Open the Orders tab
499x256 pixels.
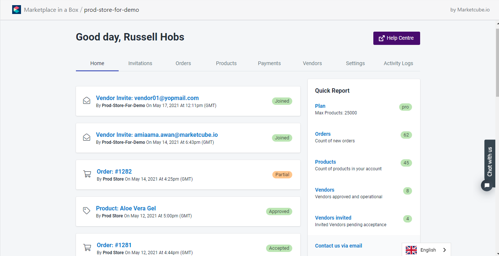183,63
